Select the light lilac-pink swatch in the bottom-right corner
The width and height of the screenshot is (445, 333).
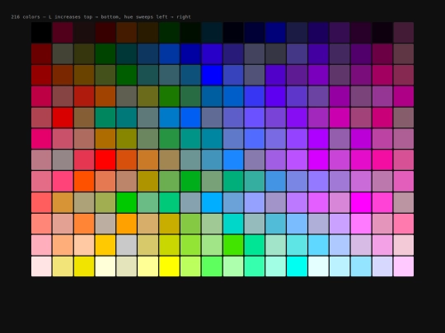point(404,266)
